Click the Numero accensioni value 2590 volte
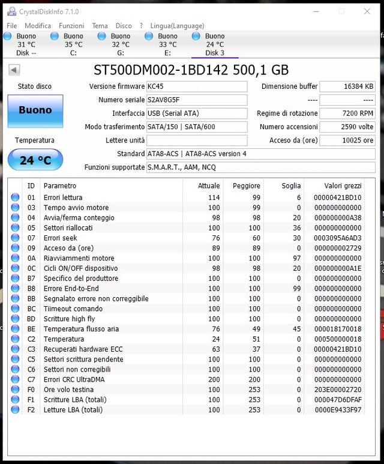 [x=347, y=127]
